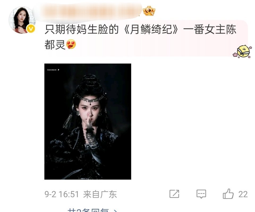Image resolution: width=255 pixels, height=212 pixels.
Task: Tap the second comment line reading 都灵
Action: pos(55,44)
